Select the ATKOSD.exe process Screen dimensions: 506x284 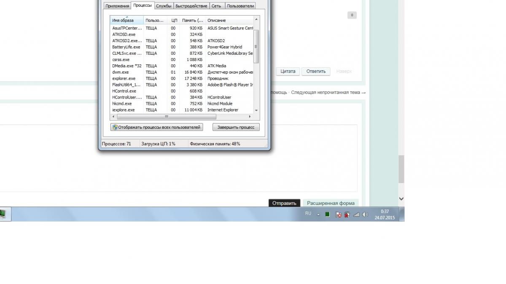pyautogui.click(x=182, y=34)
